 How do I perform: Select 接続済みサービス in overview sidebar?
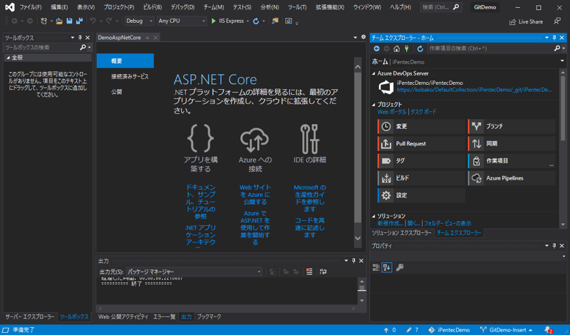(130, 76)
